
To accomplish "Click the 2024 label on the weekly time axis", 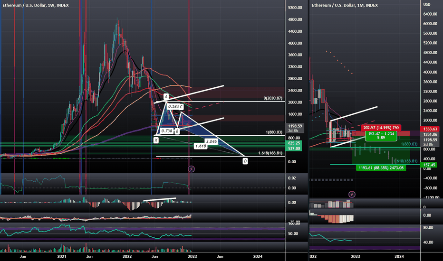I will pos(258,256).
